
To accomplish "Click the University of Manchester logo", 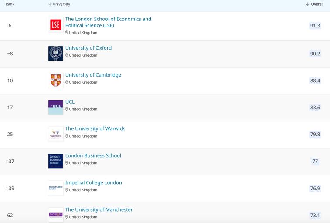I will tap(55, 214).
